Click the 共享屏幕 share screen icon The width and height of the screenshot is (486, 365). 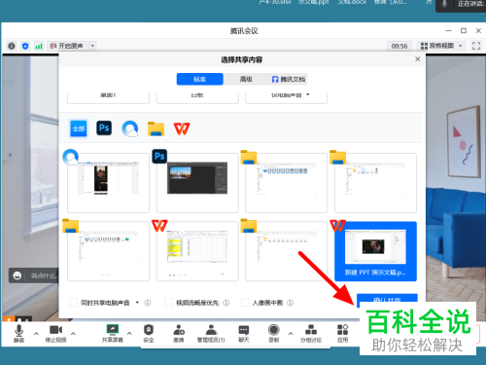[113, 333]
